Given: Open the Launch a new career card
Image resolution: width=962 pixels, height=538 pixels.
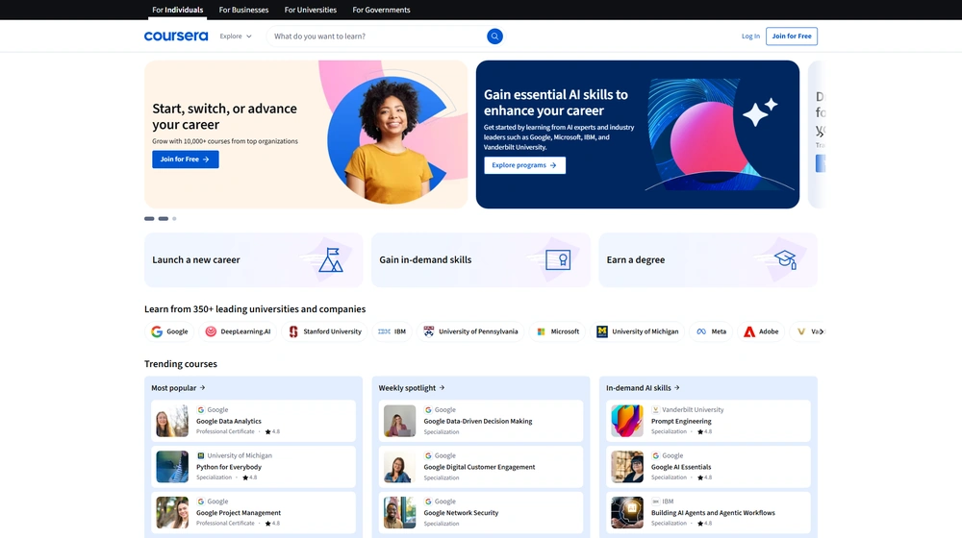Looking at the screenshot, I should (x=253, y=259).
